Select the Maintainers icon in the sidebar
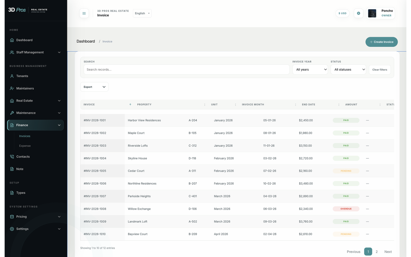The image size is (411, 257). pos(12,88)
